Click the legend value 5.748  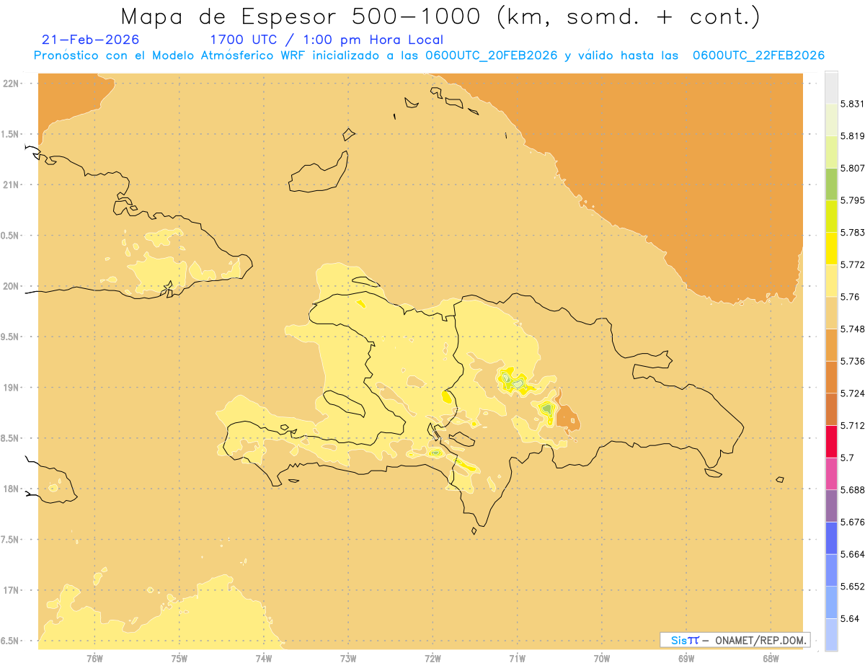coord(852,329)
